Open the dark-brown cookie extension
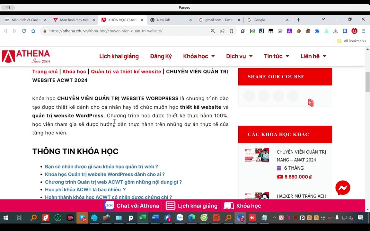Viewport: 370px width, 231px height. (x=308, y=31)
